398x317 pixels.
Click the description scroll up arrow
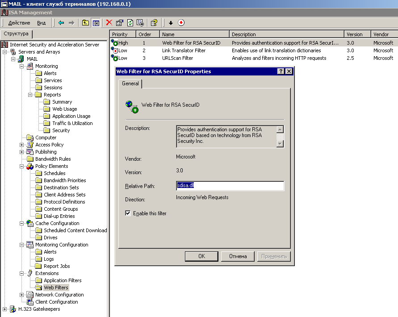tap(280, 129)
